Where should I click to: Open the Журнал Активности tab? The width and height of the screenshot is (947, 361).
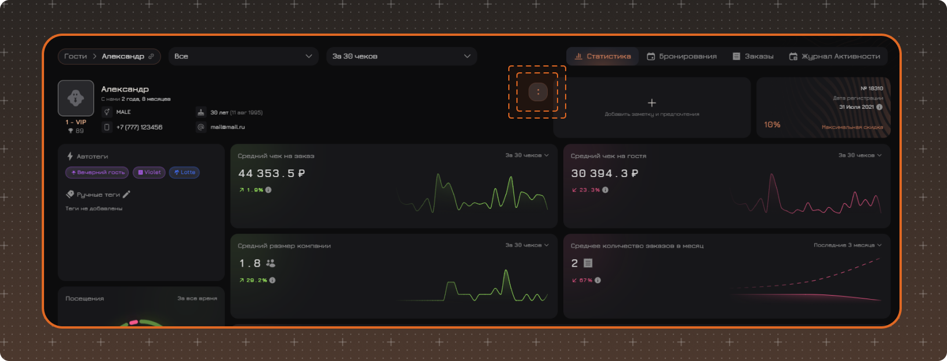click(x=835, y=57)
